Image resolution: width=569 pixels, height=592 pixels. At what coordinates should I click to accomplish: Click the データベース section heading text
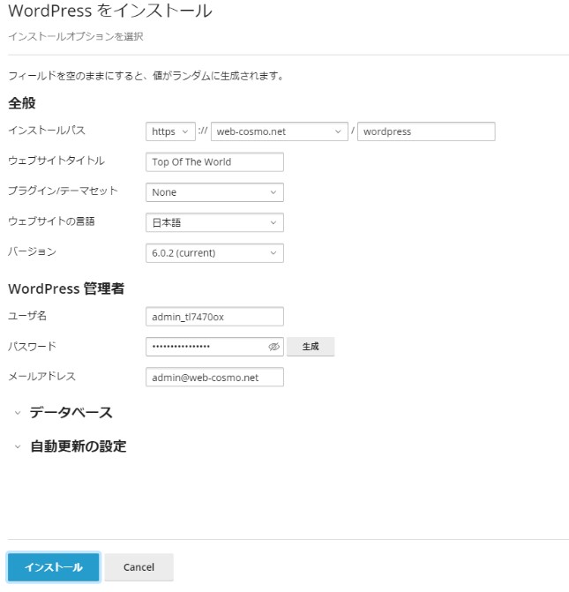click(71, 413)
